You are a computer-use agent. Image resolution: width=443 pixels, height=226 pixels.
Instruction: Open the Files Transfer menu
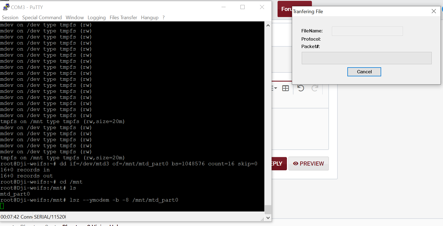tap(123, 18)
